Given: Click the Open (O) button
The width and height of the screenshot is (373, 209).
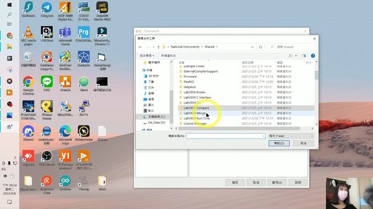Looking at the screenshot, I should coord(279,143).
